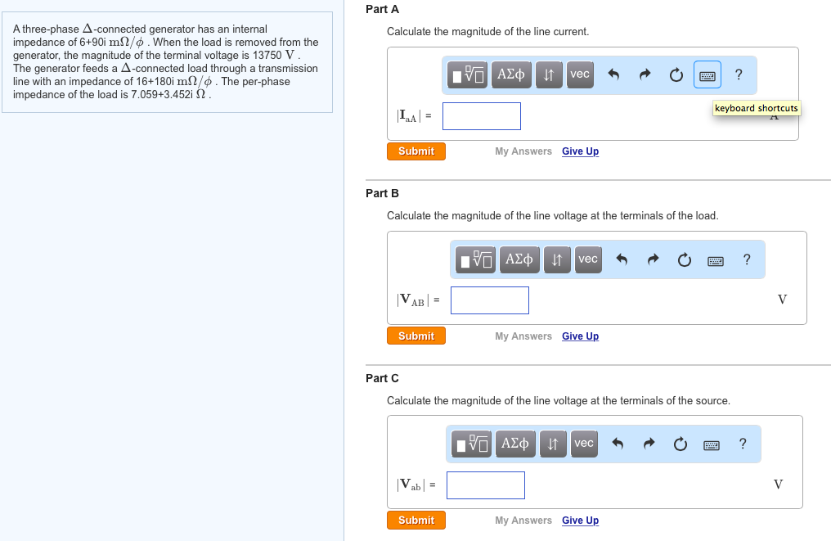Submit the answer for Part A
Image resolution: width=831 pixels, height=541 pixels.
pyautogui.click(x=415, y=151)
